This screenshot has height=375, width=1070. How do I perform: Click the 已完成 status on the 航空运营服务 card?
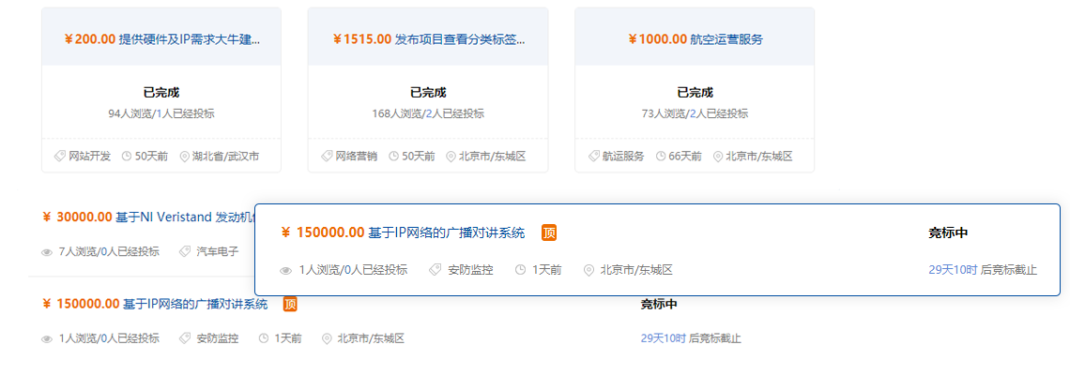click(x=695, y=93)
